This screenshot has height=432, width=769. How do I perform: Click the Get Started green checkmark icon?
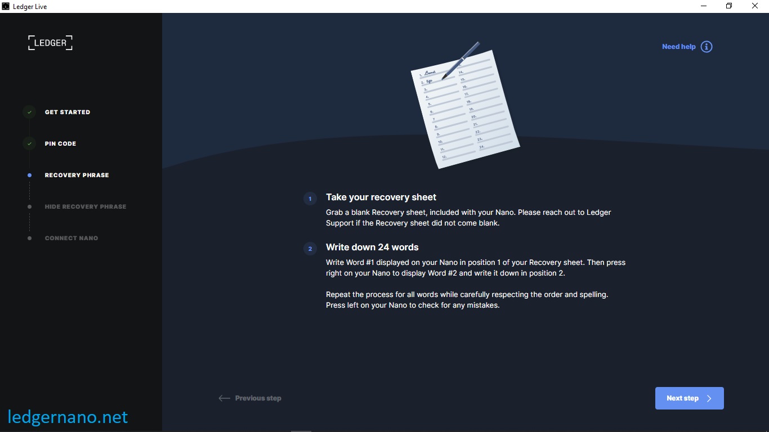tap(29, 112)
